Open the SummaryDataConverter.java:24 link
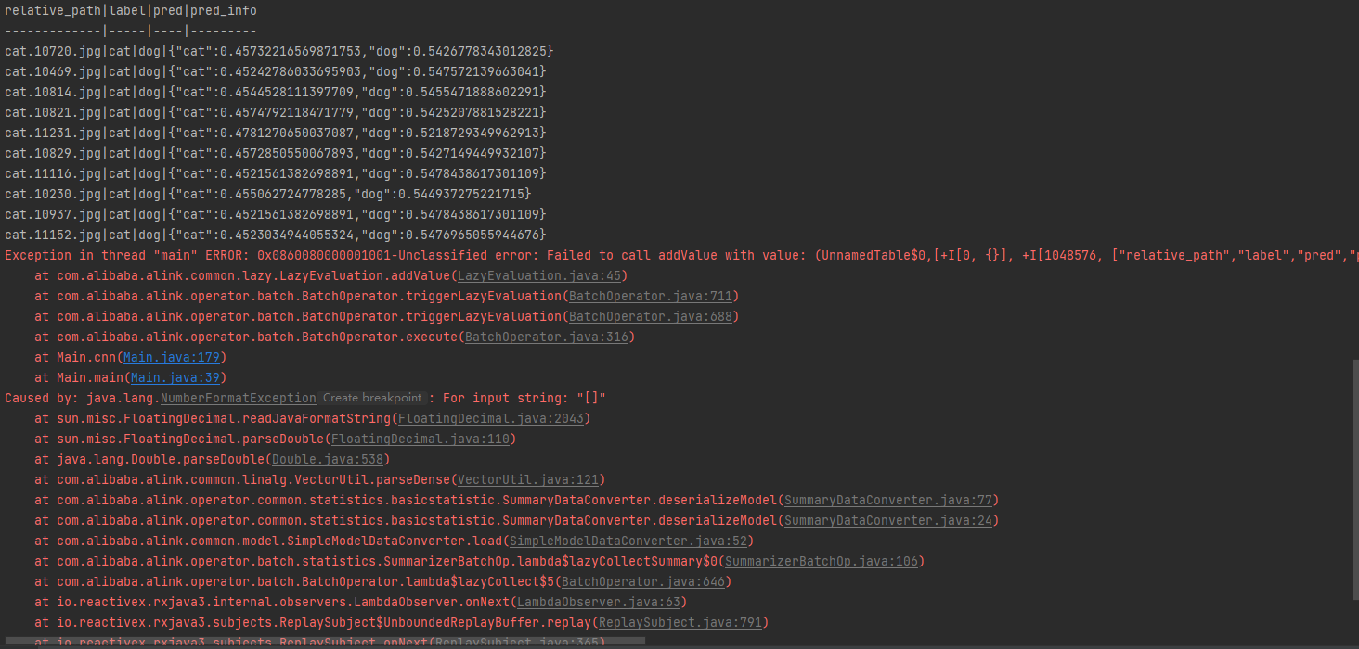 pyautogui.click(x=888, y=520)
